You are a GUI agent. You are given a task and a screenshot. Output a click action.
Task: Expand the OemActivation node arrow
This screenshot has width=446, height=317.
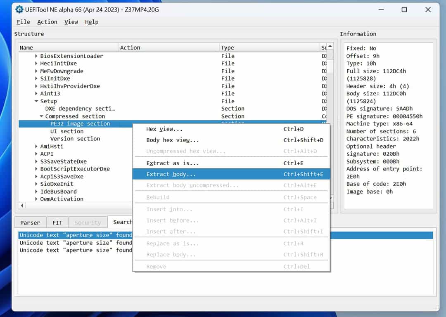pos(36,199)
